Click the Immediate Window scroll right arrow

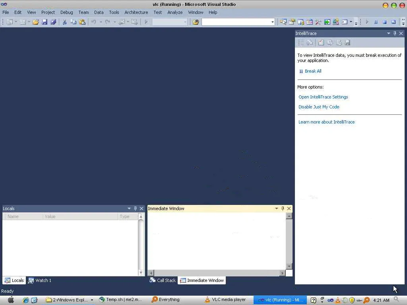coord(282,273)
